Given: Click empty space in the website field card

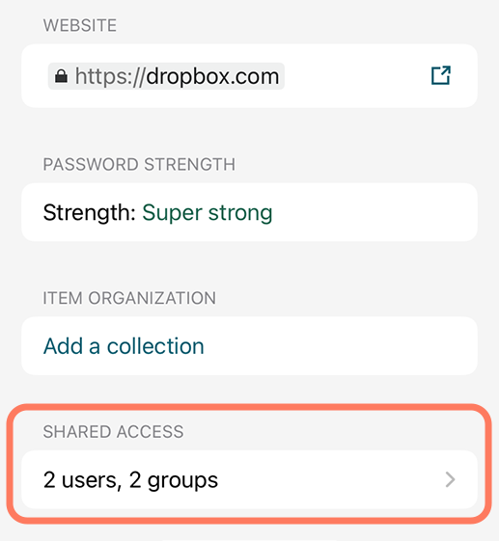Looking at the screenshot, I should coord(356,76).
